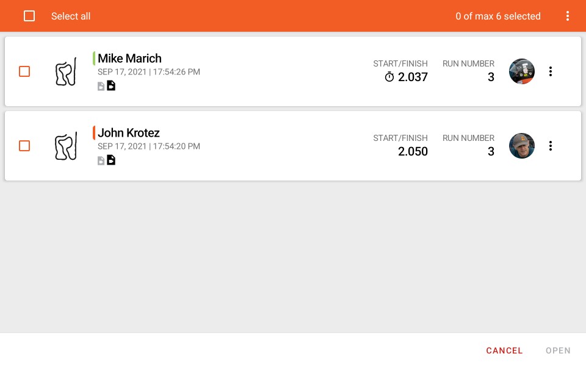Open more options for John Krotez's row

(x=550, y=146)
